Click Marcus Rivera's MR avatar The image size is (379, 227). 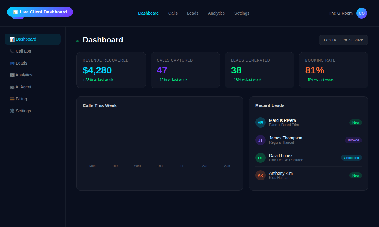pyautogui.click(x=260, y=122)
